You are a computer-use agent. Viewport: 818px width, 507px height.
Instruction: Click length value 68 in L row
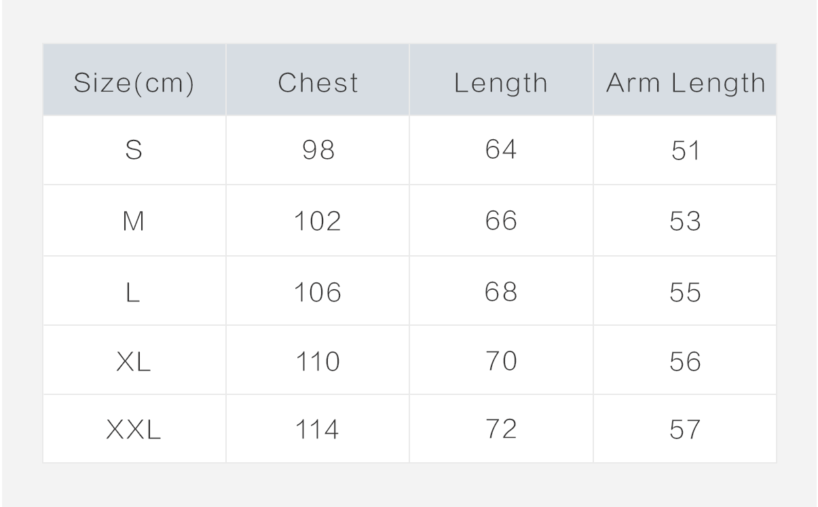501,293
